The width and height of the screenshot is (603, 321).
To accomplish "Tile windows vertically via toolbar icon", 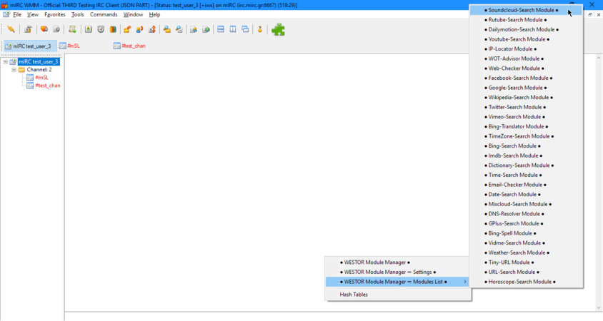I will [x=233, y=29].
